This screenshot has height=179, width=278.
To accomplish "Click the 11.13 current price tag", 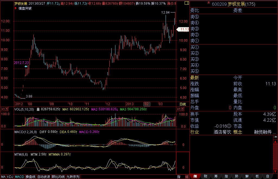I will tap(183, 29).
